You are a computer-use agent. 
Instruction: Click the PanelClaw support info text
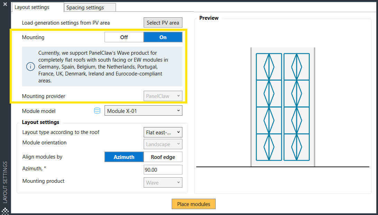click(x=103, y=67)
